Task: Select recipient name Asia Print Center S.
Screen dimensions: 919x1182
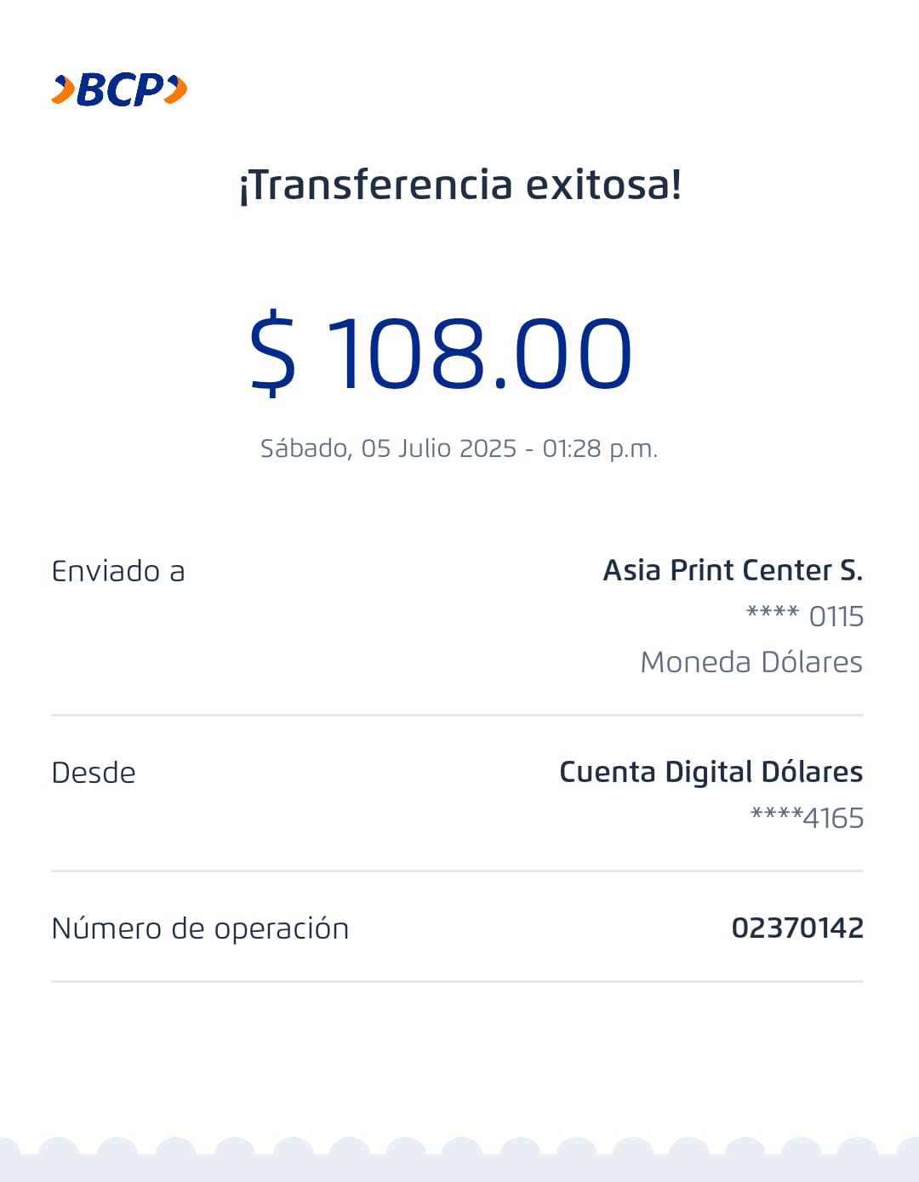Action: click(733, 570)
